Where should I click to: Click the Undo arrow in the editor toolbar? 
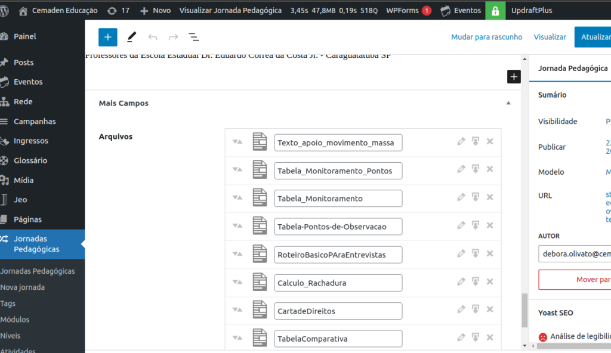153,37
